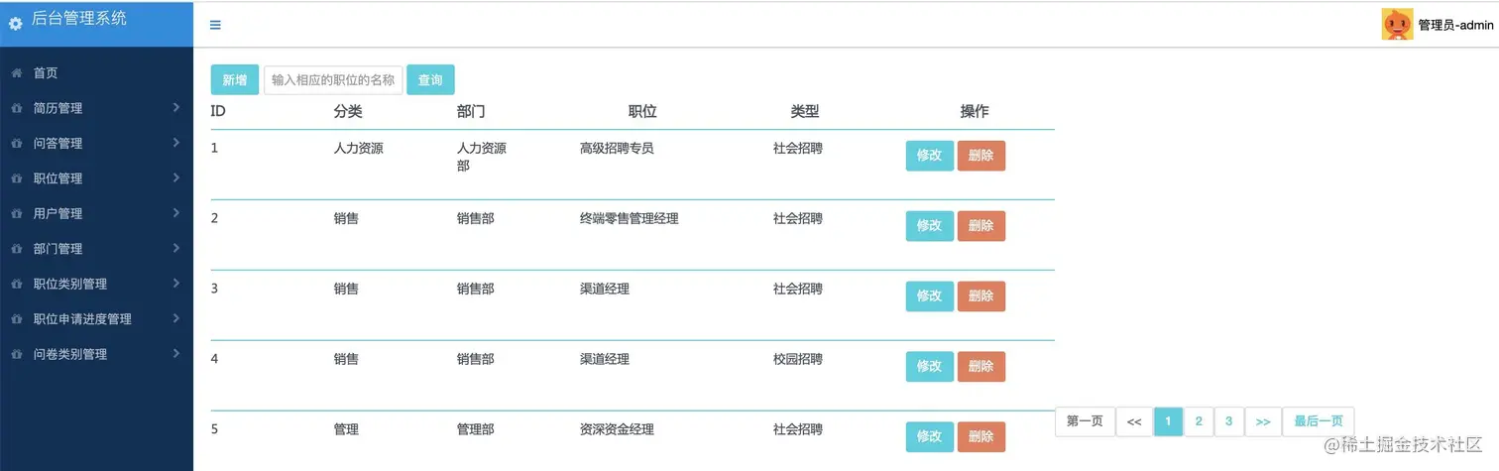Click the admin avatar picture
This screenshot has width=1499, height=471.
click(x=1397, y=24)
